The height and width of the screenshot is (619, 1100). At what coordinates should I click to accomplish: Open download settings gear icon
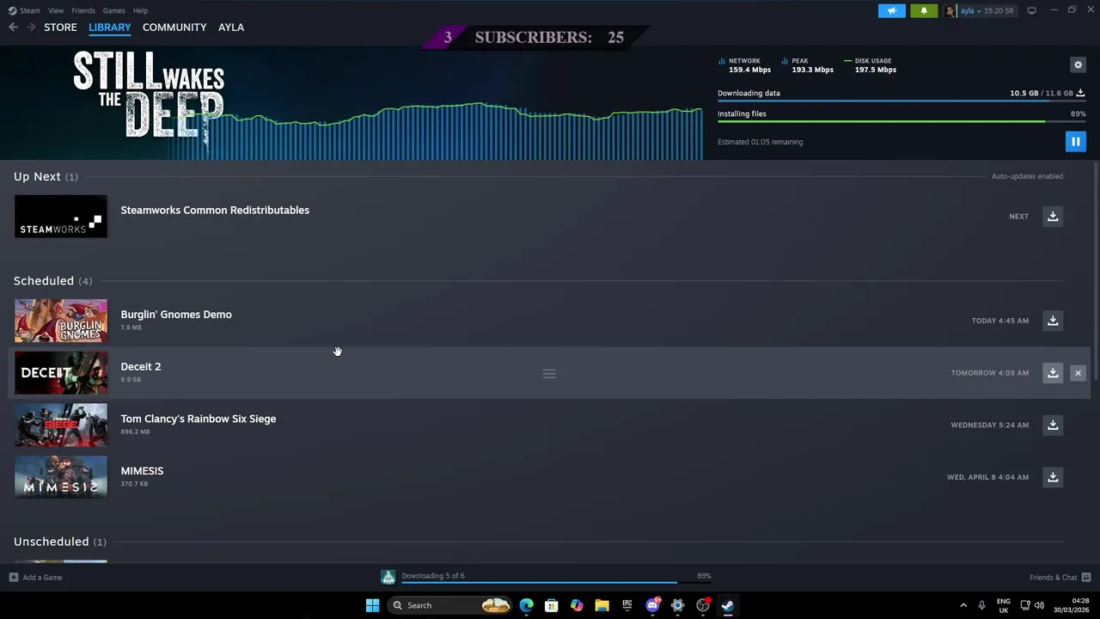[1078, 64]
